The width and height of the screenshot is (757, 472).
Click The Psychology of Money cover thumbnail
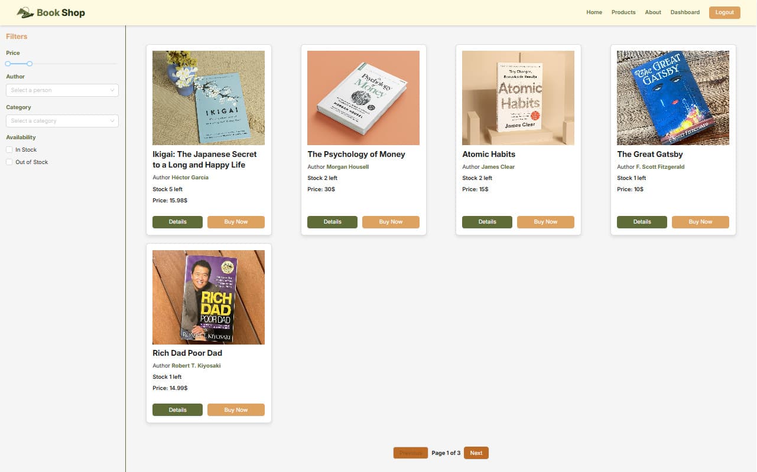[363, 98]
